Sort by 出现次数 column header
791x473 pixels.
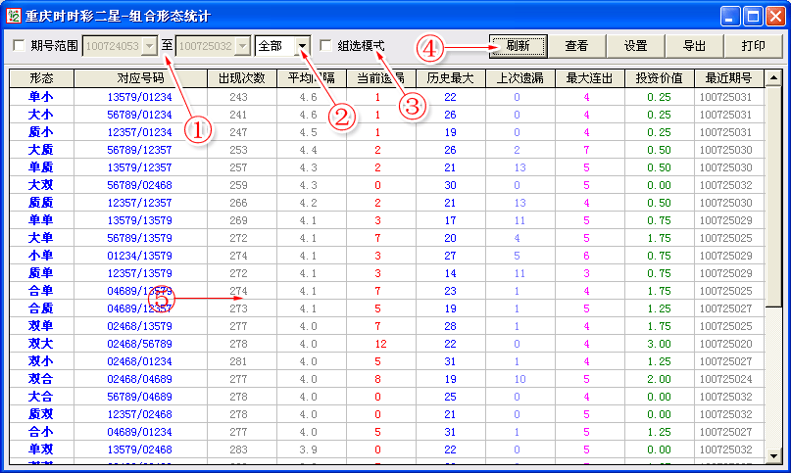tap(241, 78)
